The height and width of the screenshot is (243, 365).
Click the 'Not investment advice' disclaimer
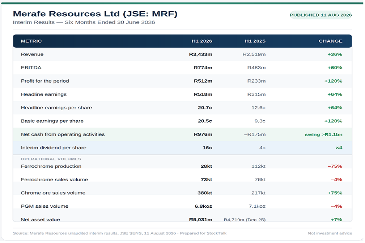click(x=330, y=233)
